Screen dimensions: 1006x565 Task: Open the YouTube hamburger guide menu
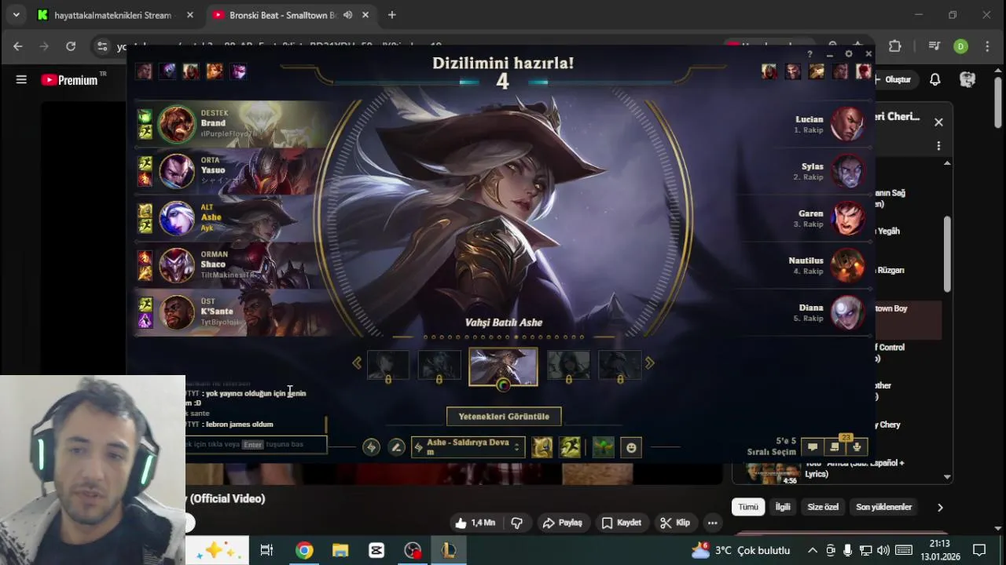(x=21, y=79)
